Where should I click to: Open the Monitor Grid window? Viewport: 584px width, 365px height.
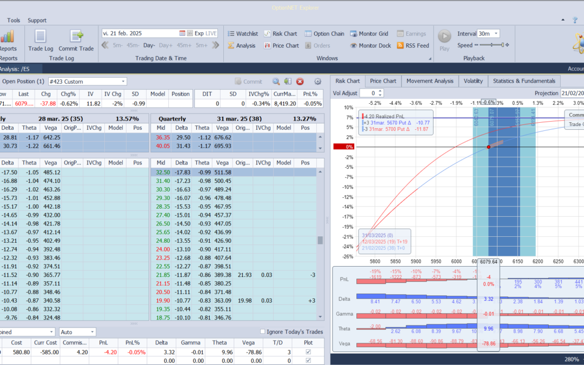coord(370,34)
